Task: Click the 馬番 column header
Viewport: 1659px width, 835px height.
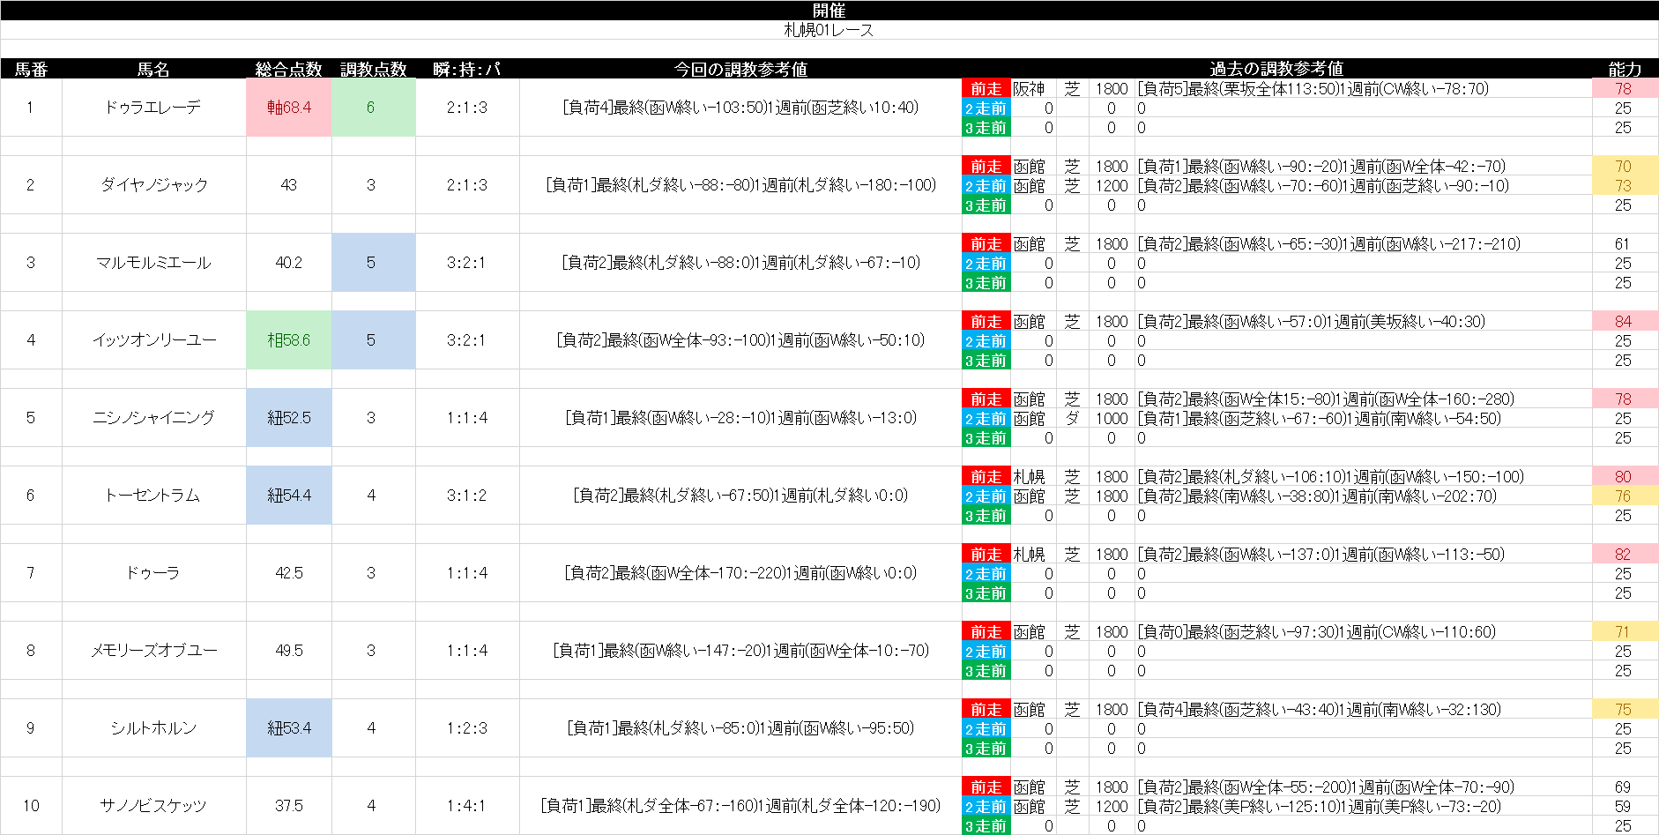Action: pyautogui.click(x=31, y=69)
